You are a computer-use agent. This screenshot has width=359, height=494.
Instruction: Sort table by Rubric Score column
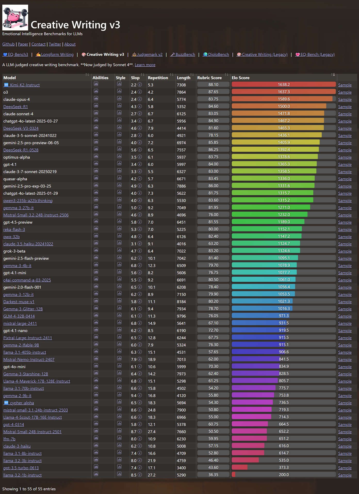pyautogui.click(x=213, y=77)
